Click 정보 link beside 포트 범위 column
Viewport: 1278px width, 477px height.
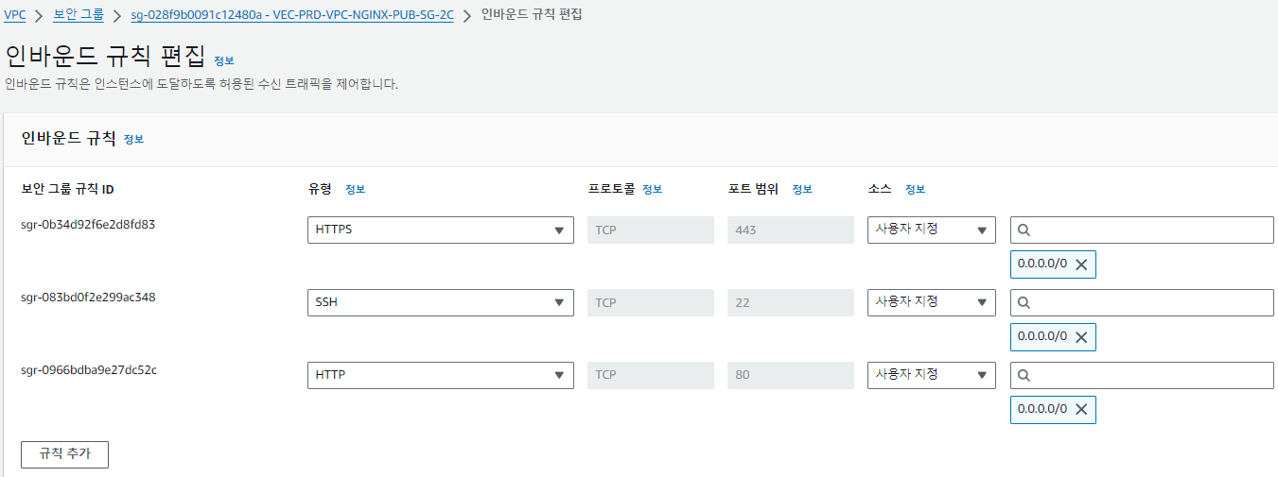pyautogui.click(x=801, y=189)
